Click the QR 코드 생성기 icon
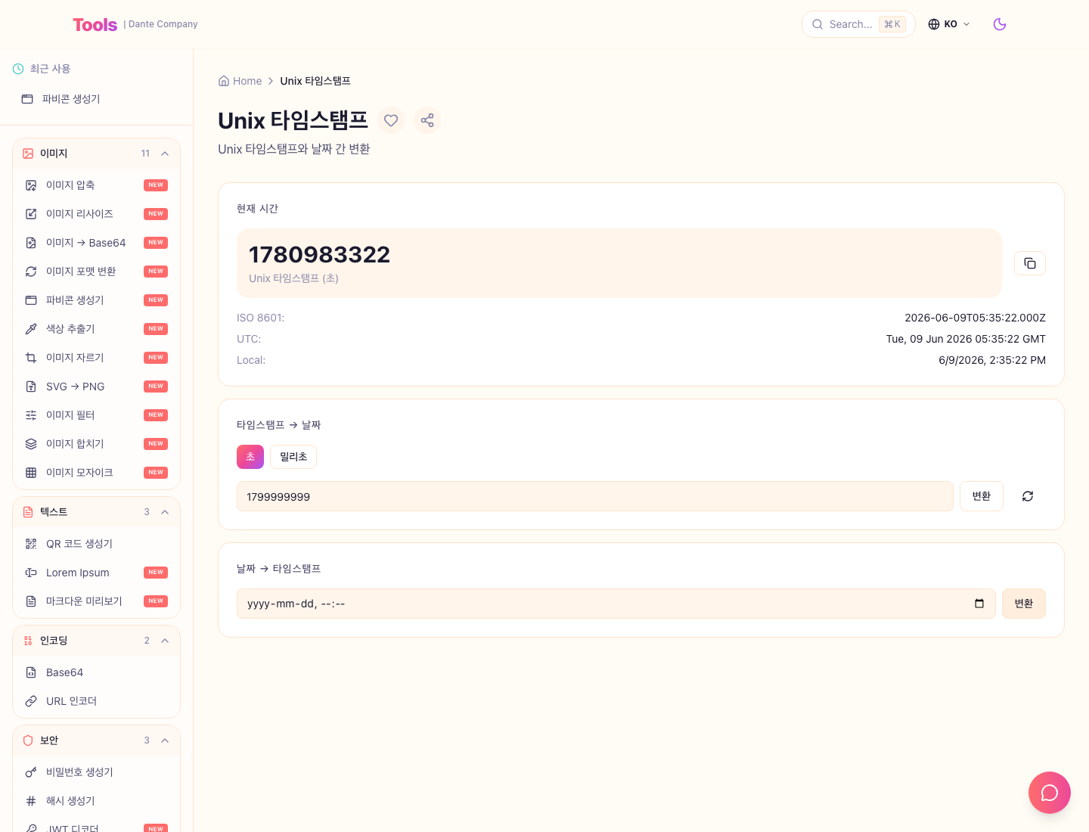Screen dimensions: 1089x832 31,544
